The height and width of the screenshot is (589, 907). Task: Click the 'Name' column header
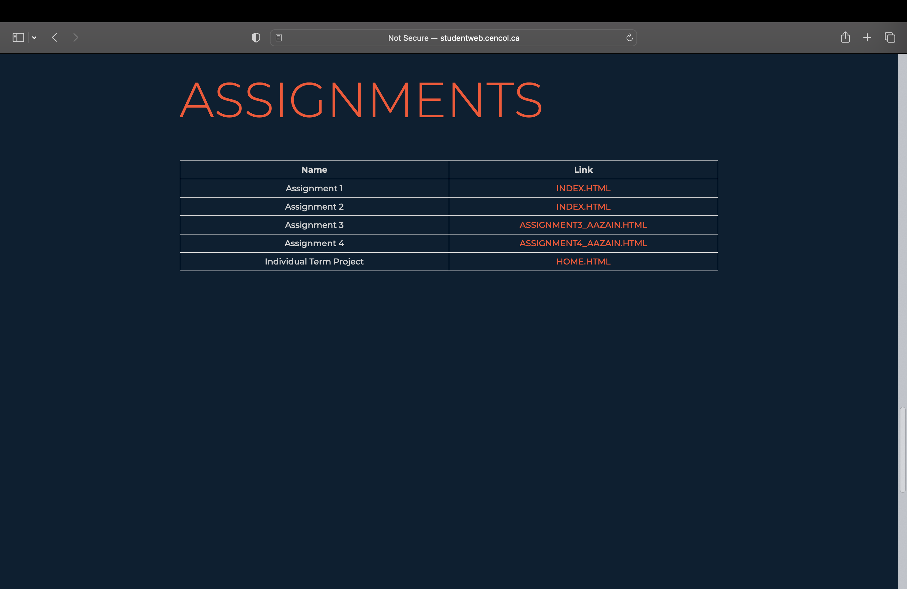click(314, 170)
